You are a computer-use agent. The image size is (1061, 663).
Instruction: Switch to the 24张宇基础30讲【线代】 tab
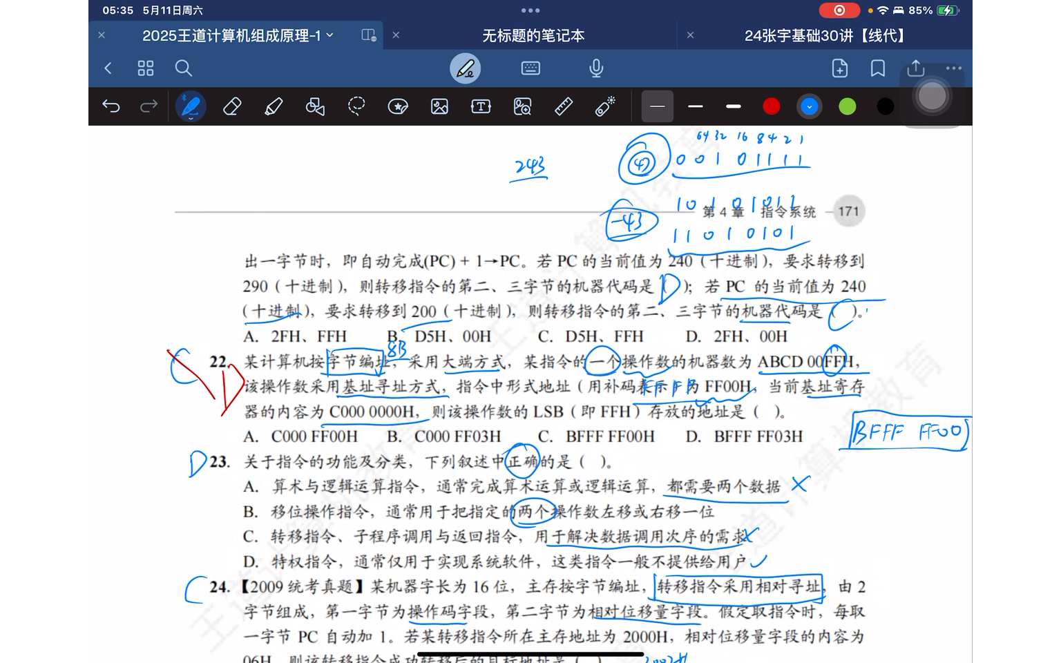pyautogui.click(x=825, y=35)
